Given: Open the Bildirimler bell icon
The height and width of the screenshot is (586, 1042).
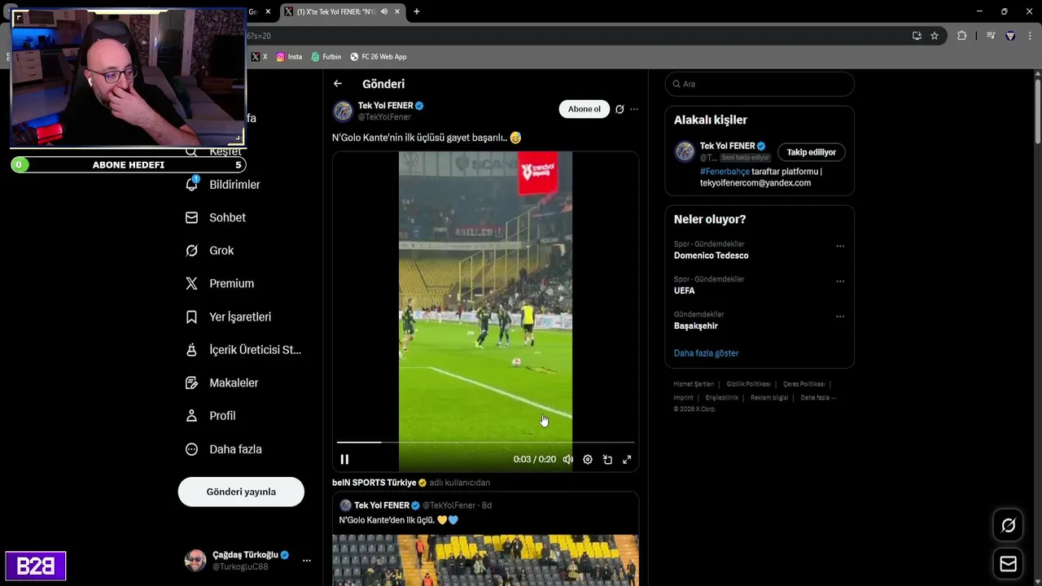Looking at the screenshot, I should click(x=191, y=185).
